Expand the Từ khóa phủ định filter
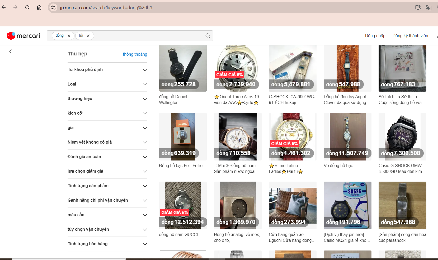This screenshot has width=438, height=260. (x=107, y=70)
